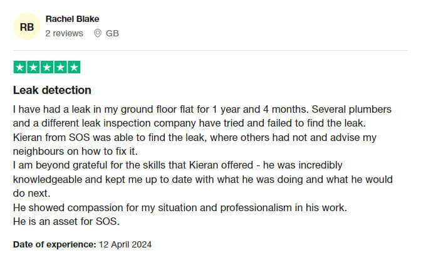The image size is (421, 260).
Task: Click the date "12 April 2024"
Action: click(125, 244)
